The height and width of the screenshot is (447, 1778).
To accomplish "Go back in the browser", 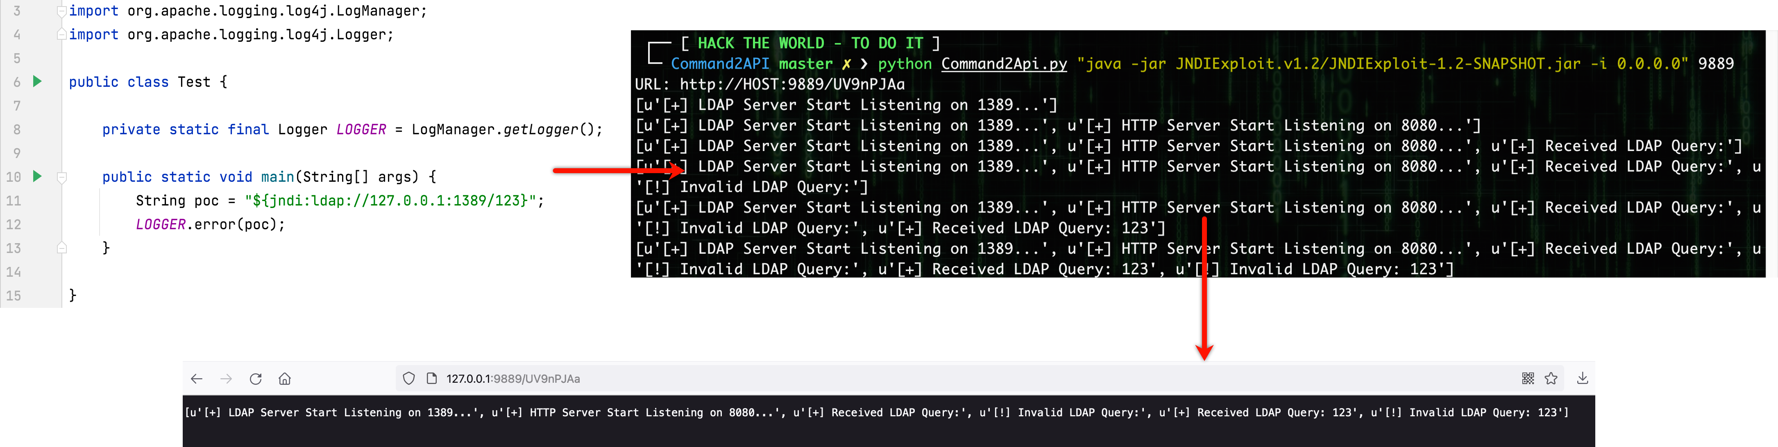I will point(197,379).
